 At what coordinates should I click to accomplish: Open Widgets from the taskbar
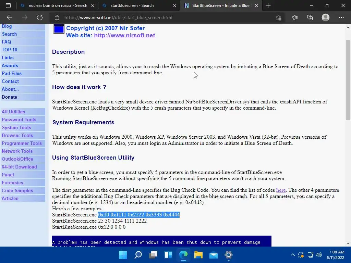[x=168, y=255]
